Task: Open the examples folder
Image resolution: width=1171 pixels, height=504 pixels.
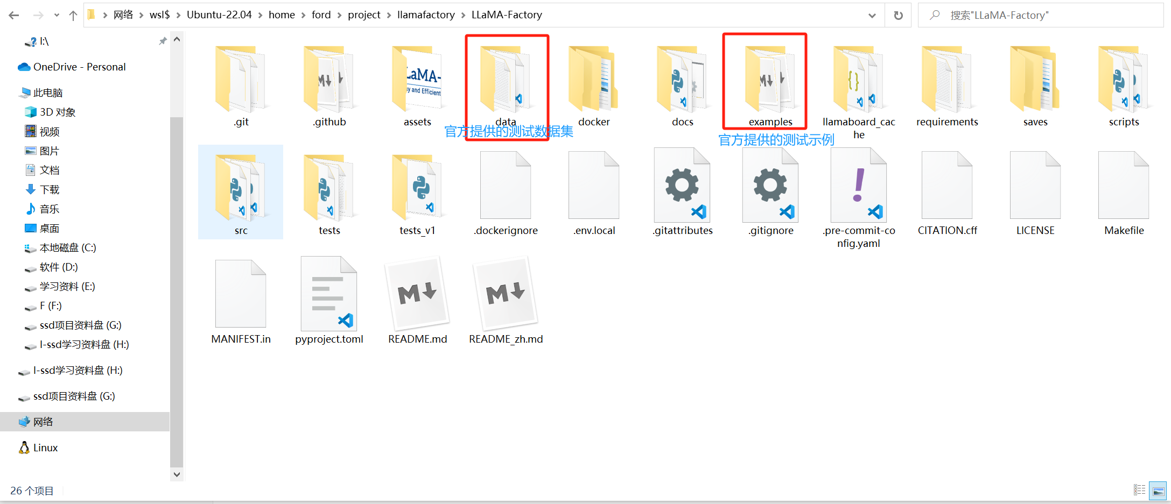Action: point(770,86)
